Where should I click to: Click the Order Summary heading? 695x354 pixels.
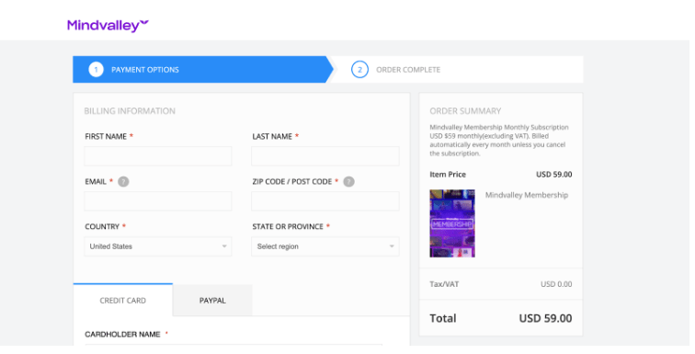pyautogui.click(x=465, y=110)
